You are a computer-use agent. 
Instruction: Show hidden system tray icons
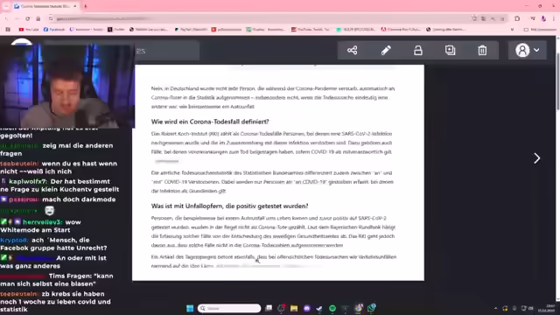tap(496, 308)
